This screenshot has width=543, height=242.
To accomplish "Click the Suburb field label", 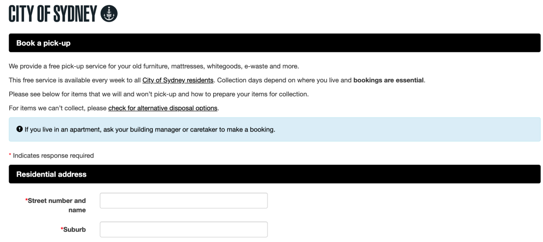I will [74, 229].
